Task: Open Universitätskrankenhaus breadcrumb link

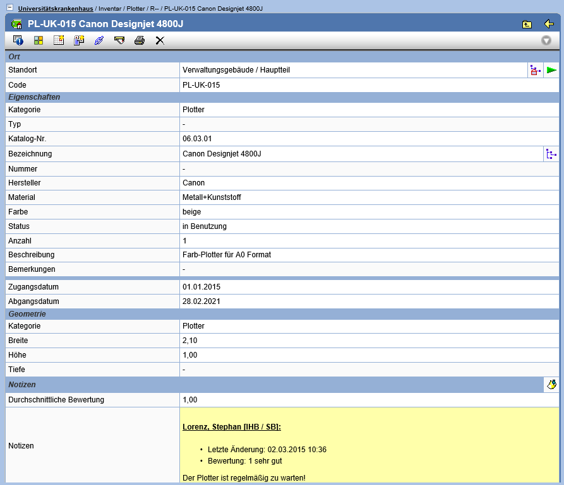Action: point(56,8)
